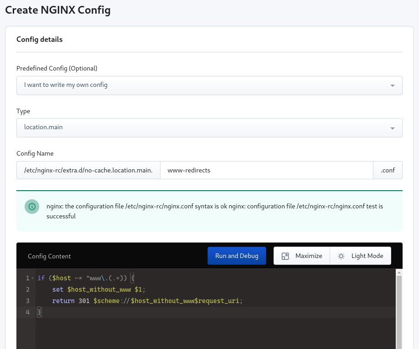Click the /etc/nginx-rc path prefix label

(88, 170)
